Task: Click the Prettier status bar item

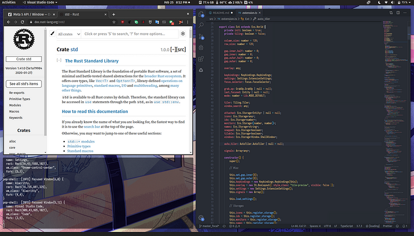Action: [x=387, y=226]
